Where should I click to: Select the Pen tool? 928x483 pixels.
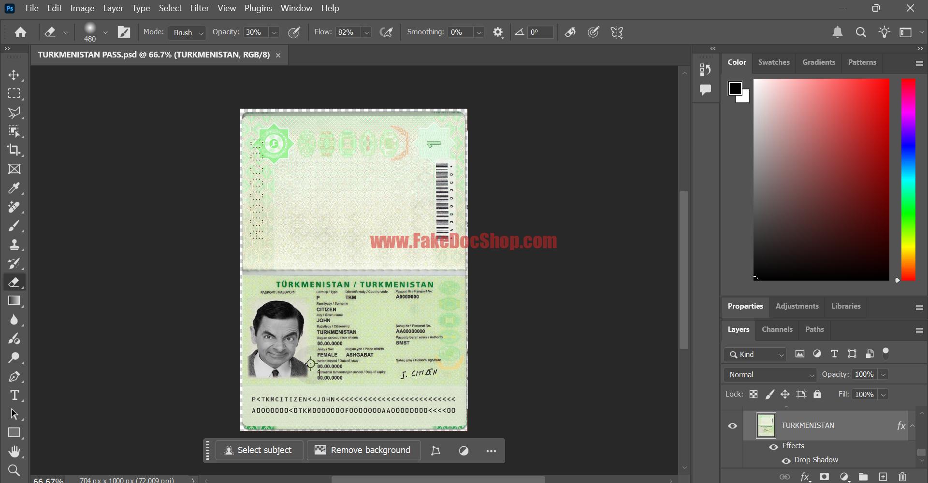[14, 376]
